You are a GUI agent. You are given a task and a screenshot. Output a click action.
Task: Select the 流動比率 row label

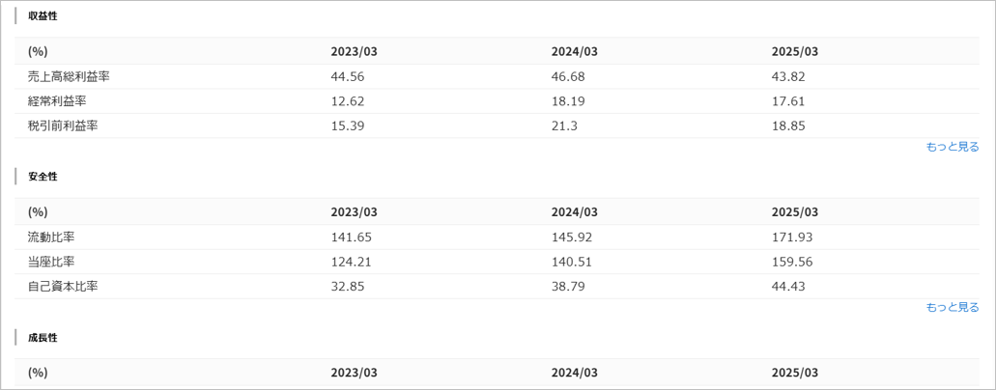(x=52, y=237)
